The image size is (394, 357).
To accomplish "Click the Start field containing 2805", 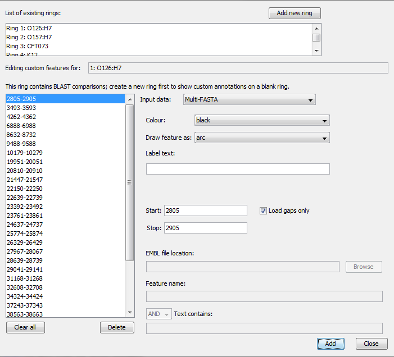I will 206,210.
